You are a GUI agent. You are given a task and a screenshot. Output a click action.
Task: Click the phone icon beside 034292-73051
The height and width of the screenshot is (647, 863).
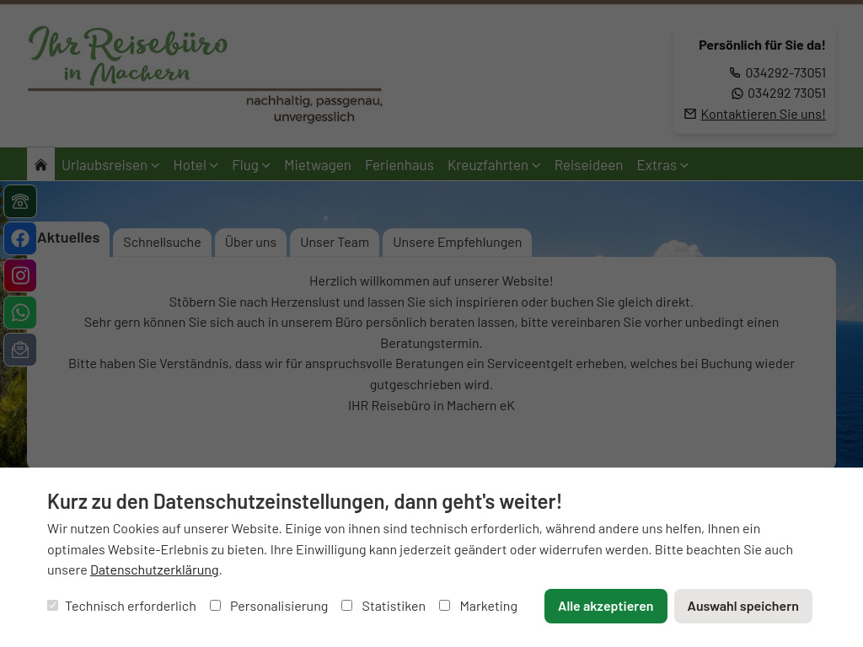click(734, 72)
